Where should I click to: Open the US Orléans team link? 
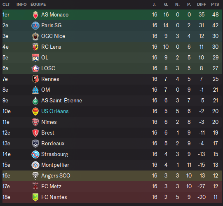(55, 111)
